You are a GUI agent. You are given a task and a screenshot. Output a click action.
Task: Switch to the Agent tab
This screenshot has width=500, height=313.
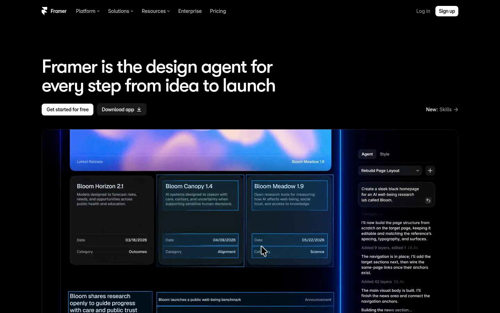367,154
